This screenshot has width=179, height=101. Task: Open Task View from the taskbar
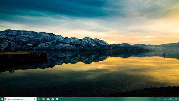click(x=39, y=99)
